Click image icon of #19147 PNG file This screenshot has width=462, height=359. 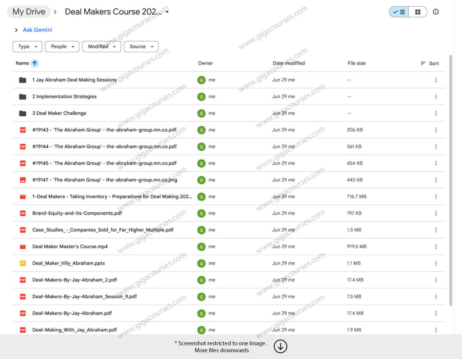click(23, 180)
